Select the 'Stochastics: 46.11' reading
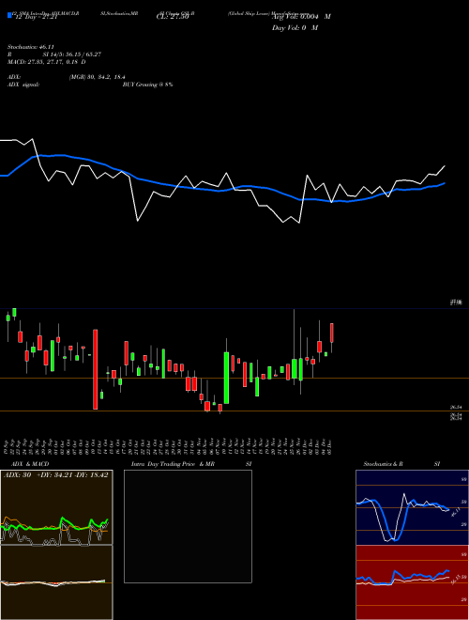The width and height of the screenshot is (469, 620). [x=30, y=47]
